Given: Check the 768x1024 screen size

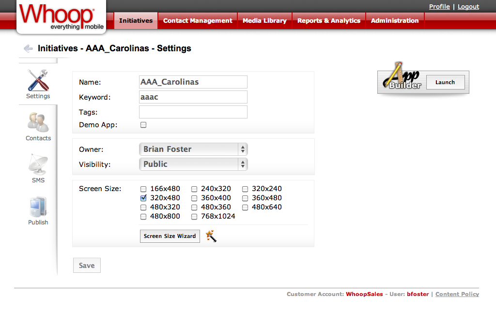Looking at the screenshot, I should click(194, 216).
